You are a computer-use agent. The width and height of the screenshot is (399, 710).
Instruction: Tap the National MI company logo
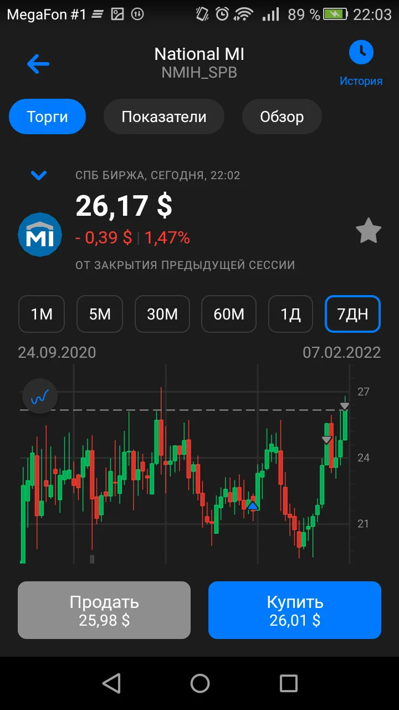pyautogui.click(x=40, y=234)
